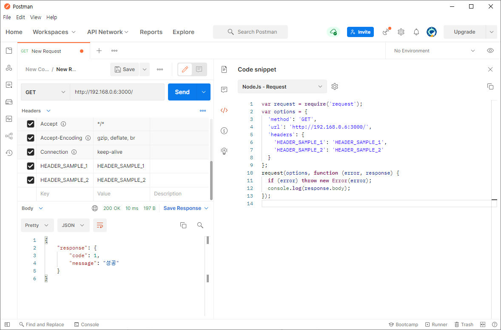Uncheck the Accept-Encoding header

(x=31, y=138)
